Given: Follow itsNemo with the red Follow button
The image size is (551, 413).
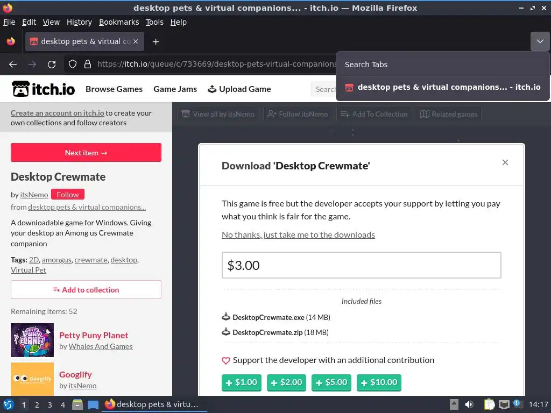Looking at the screenshot, I should click(x=67, y=194).
